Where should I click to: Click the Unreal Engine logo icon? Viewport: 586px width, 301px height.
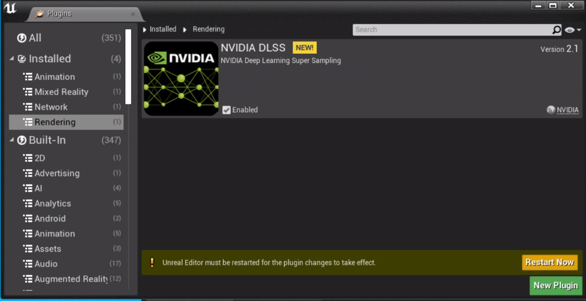click(10, 9)
